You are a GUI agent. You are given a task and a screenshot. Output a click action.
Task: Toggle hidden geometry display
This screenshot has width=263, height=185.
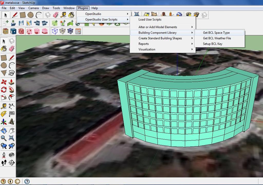click(x=63, y=31)
